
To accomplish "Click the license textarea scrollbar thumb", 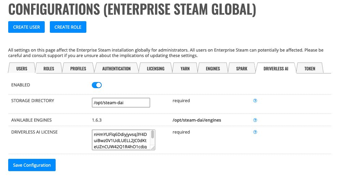I will tap(153, 134).
